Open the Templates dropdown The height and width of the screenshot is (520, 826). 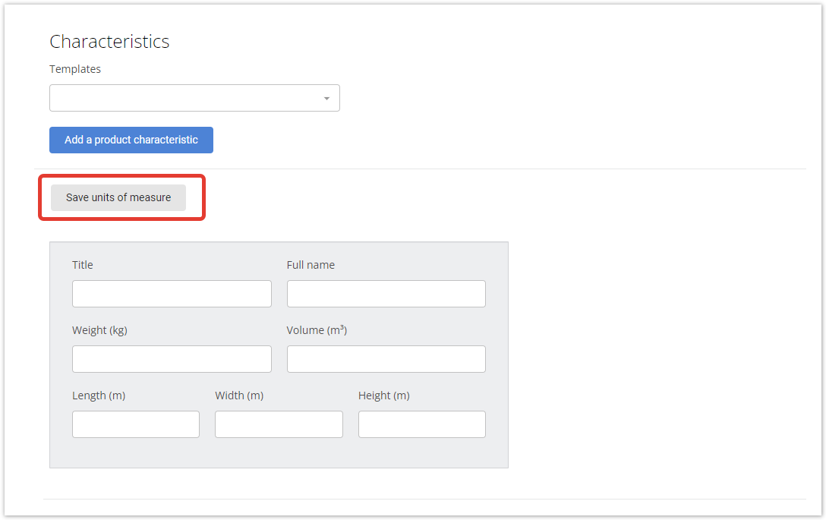click(194, 98)
